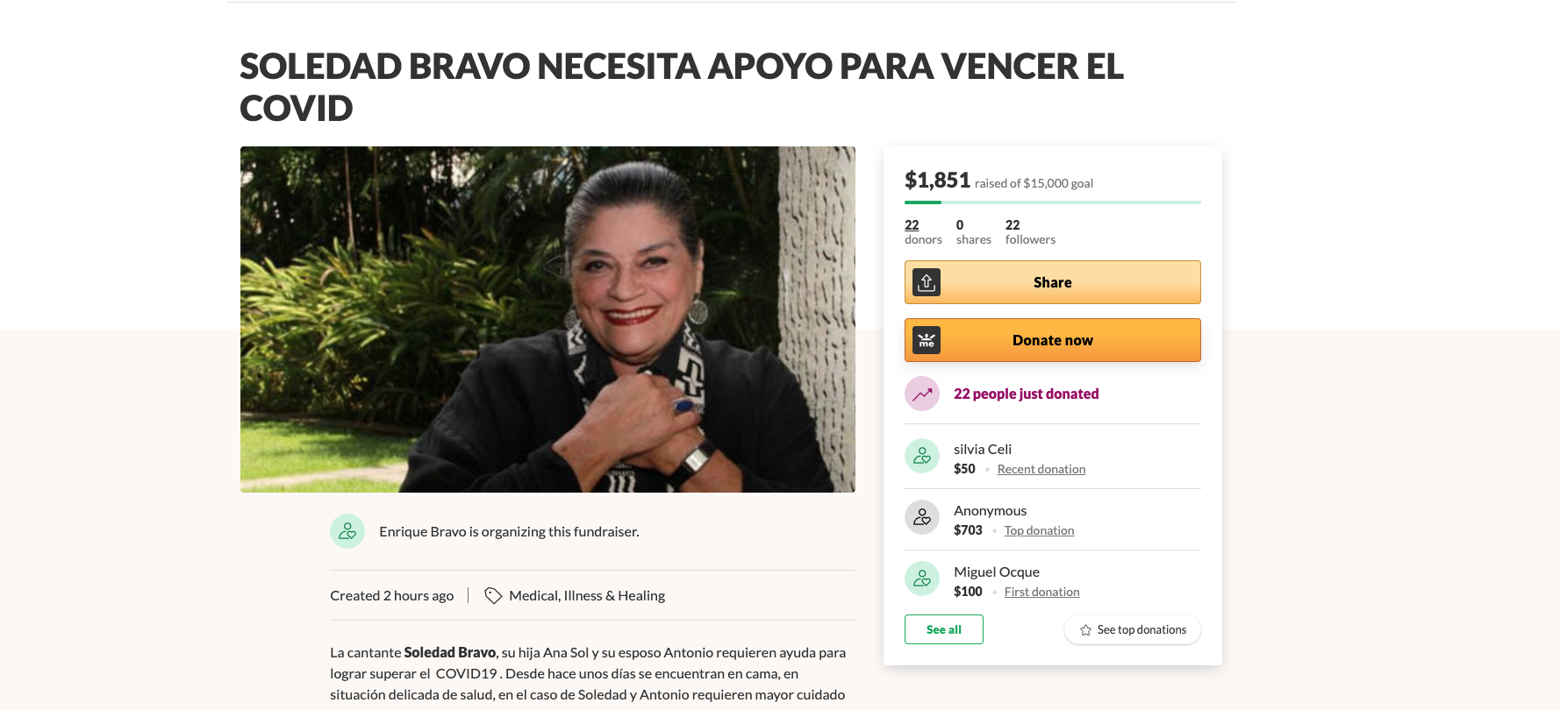Image resolution: width=1560 pixels, height=710 pixels.
Task: Open the Soledad Bravo fundraiser photo
Action: (547, 319)
